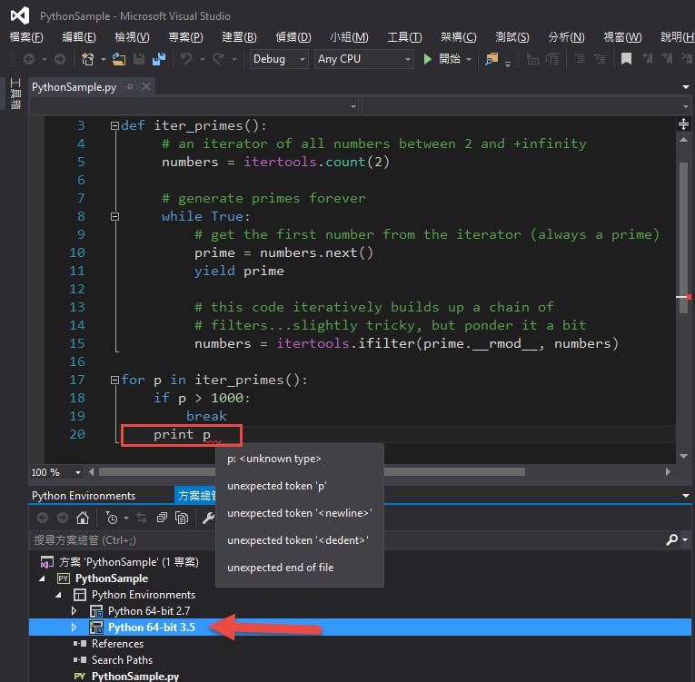
Task: Click the Undo arrow icon
Action: pyautogui.click(x=186, y=59)
